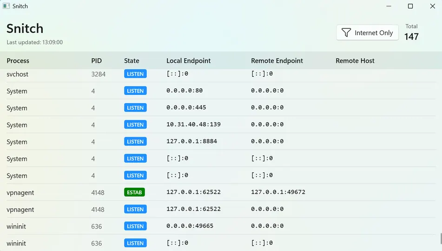Image resolution: width=442 pixels, height=251 pixels.
Task: Close the Snitch window
Action: pyautogui.click(x=432, y=6)
